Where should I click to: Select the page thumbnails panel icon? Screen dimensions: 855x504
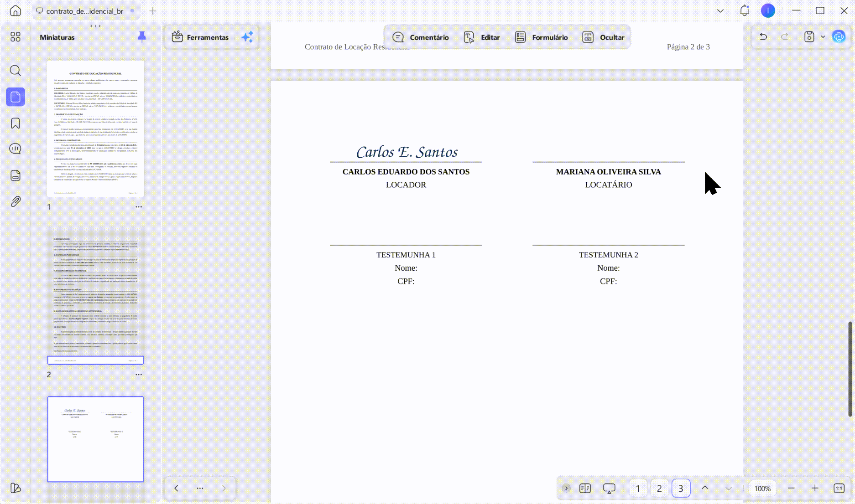(16, 97)
